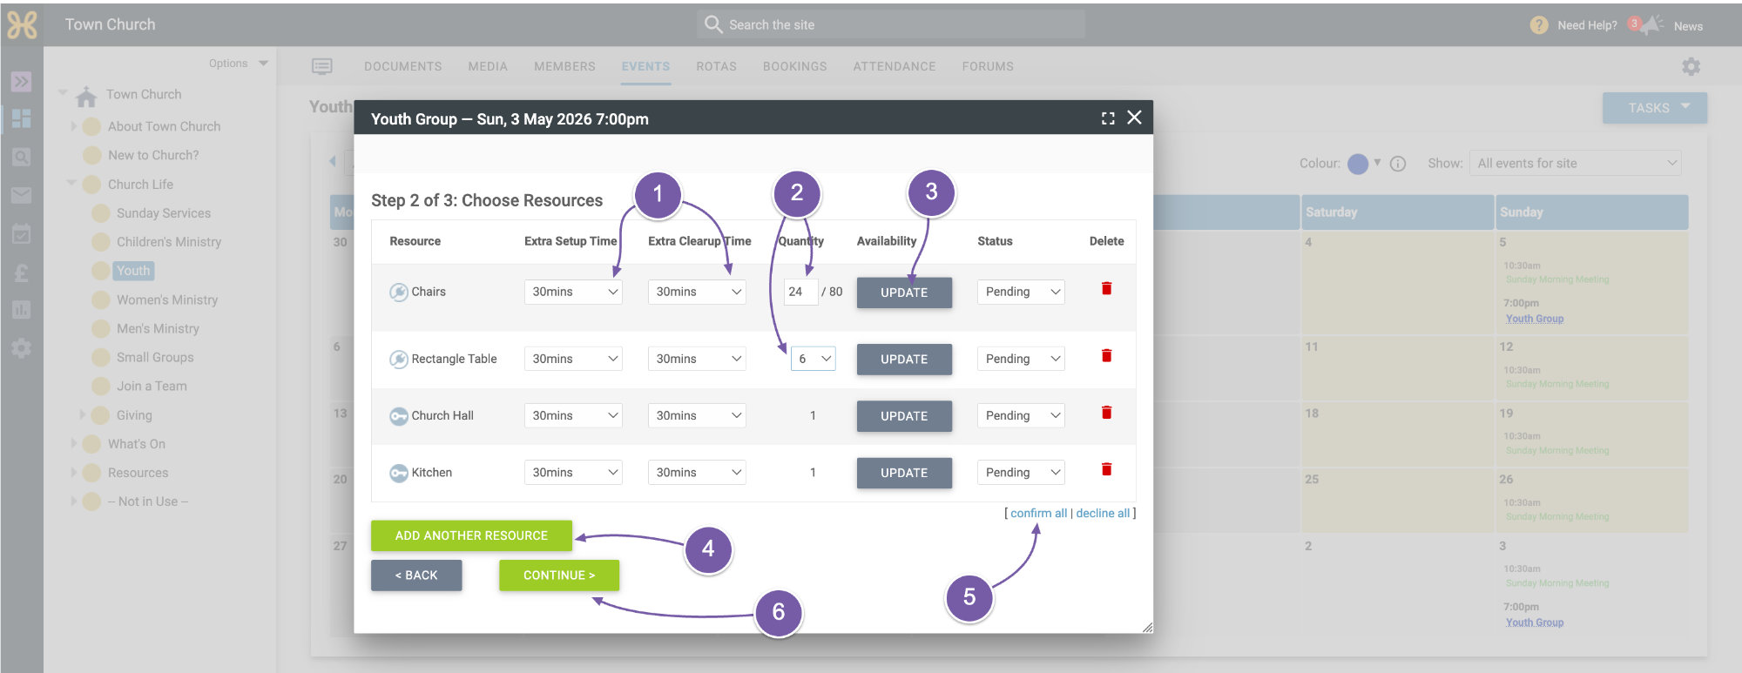The width and height of the screenshot is (1742, 673).
Task: Open Chairs Extra Setup Time dropdown
Action: point(573,292)
